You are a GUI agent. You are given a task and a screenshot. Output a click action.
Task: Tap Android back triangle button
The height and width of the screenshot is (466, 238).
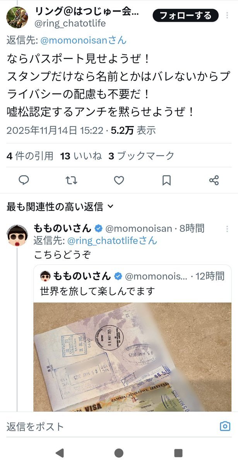[x=60, y=453]
